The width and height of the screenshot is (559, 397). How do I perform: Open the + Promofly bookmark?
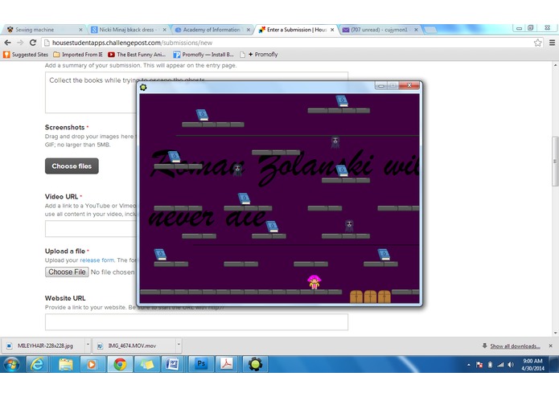click(x=259, y=55)
